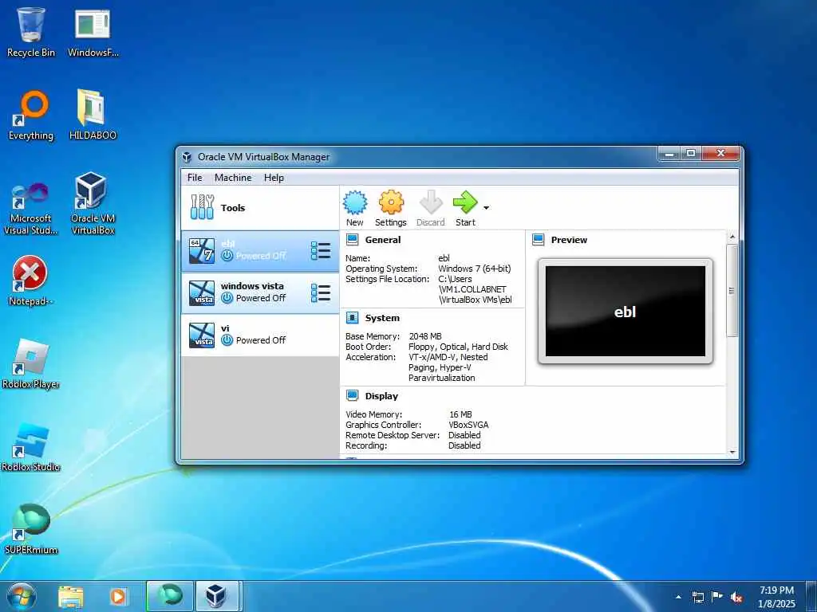Show hidden system tray icons arrow
Viewport: 817px width, 612px height.
point(678,597)
